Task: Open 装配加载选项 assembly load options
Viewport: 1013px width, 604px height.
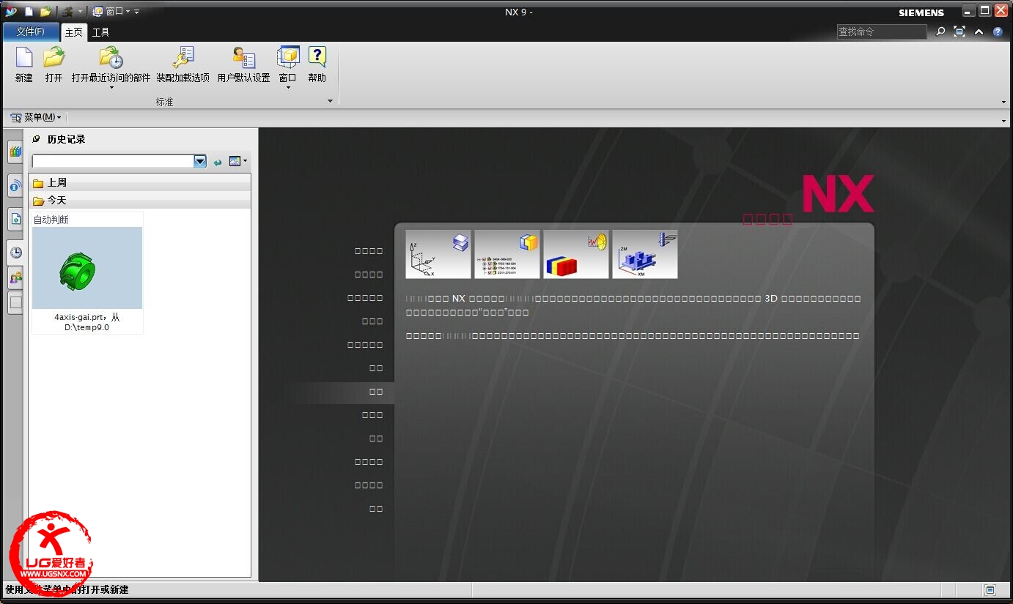Action: [x=183, y=64]
